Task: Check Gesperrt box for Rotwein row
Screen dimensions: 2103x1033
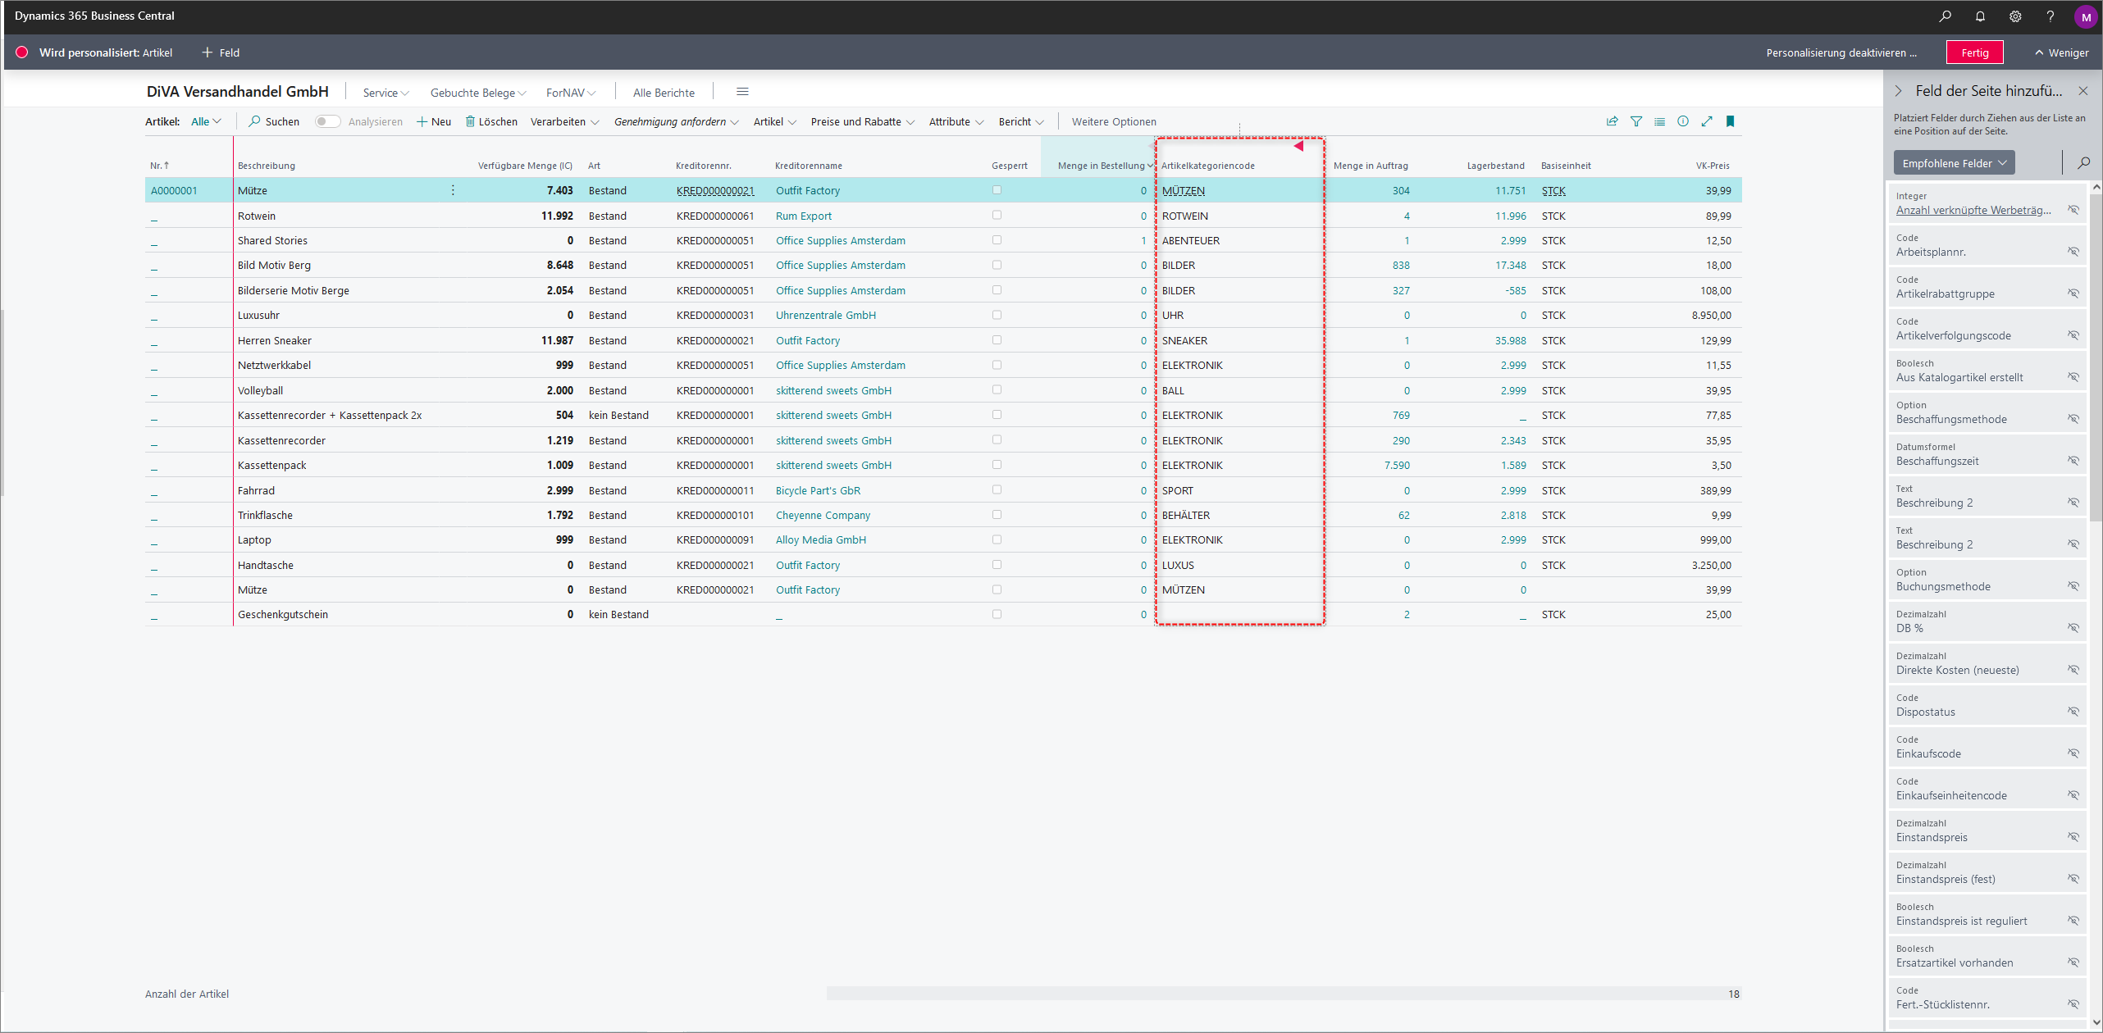Action: [997, 216]
